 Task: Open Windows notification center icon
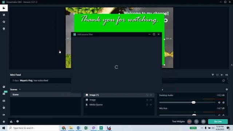click(x=228, y=128)
